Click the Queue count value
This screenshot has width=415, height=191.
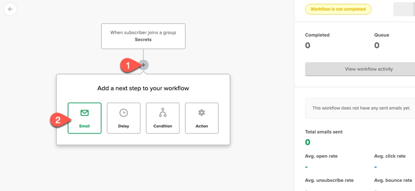click(x=377, y=46)
